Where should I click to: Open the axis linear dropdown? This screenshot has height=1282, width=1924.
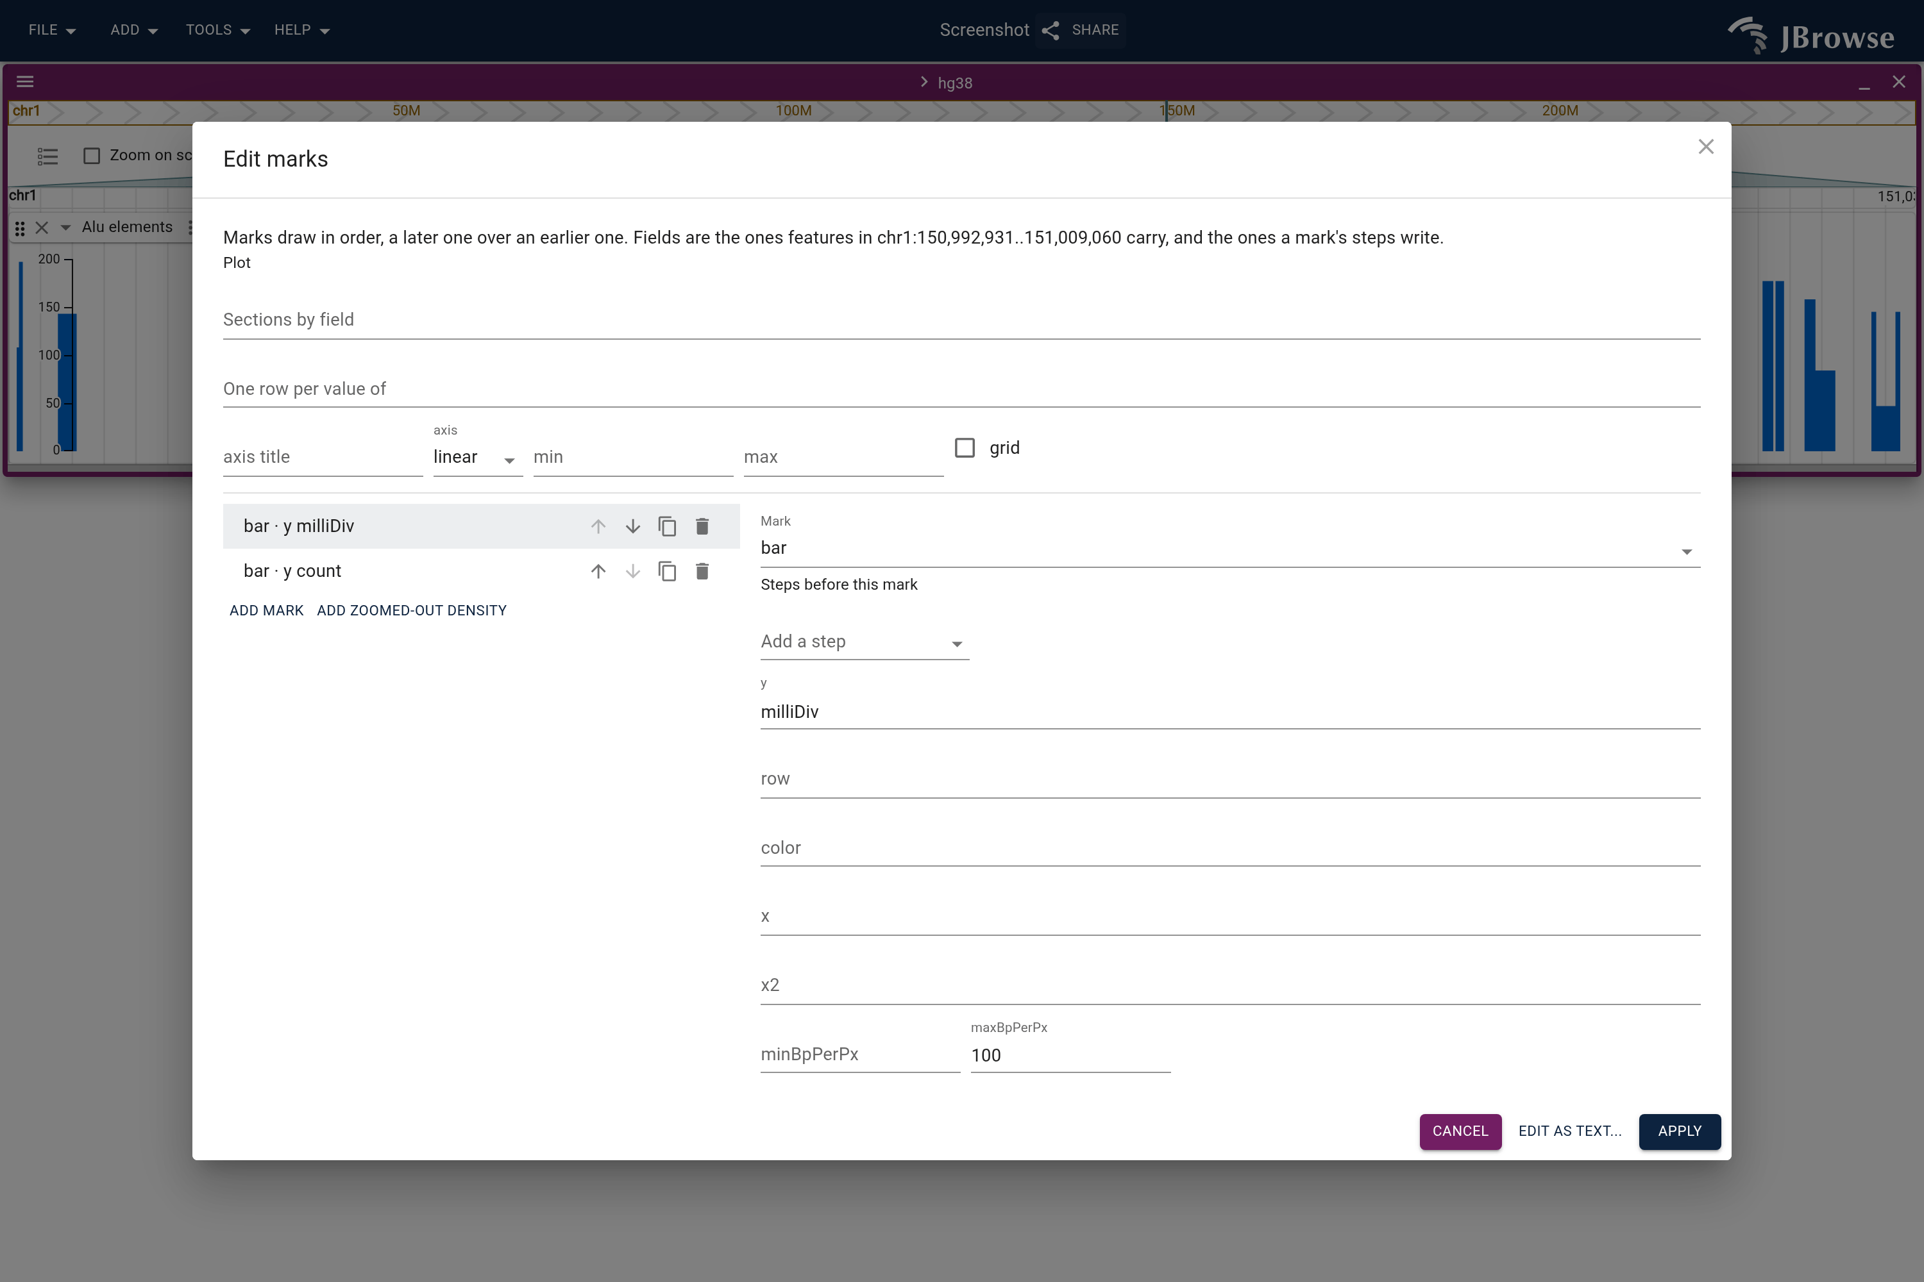[477, 457]
